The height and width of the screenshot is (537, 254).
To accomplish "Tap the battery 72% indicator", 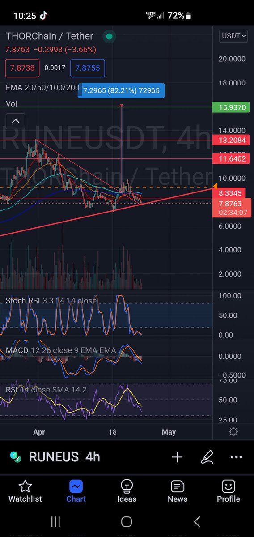I will [179, 16].
